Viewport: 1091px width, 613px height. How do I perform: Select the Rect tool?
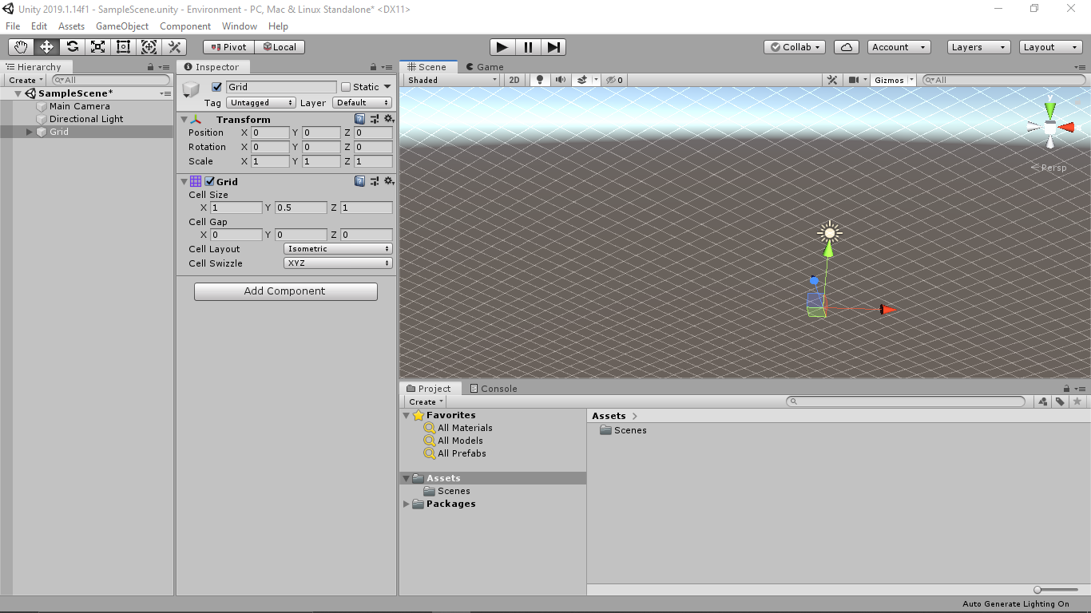(124, 47)
